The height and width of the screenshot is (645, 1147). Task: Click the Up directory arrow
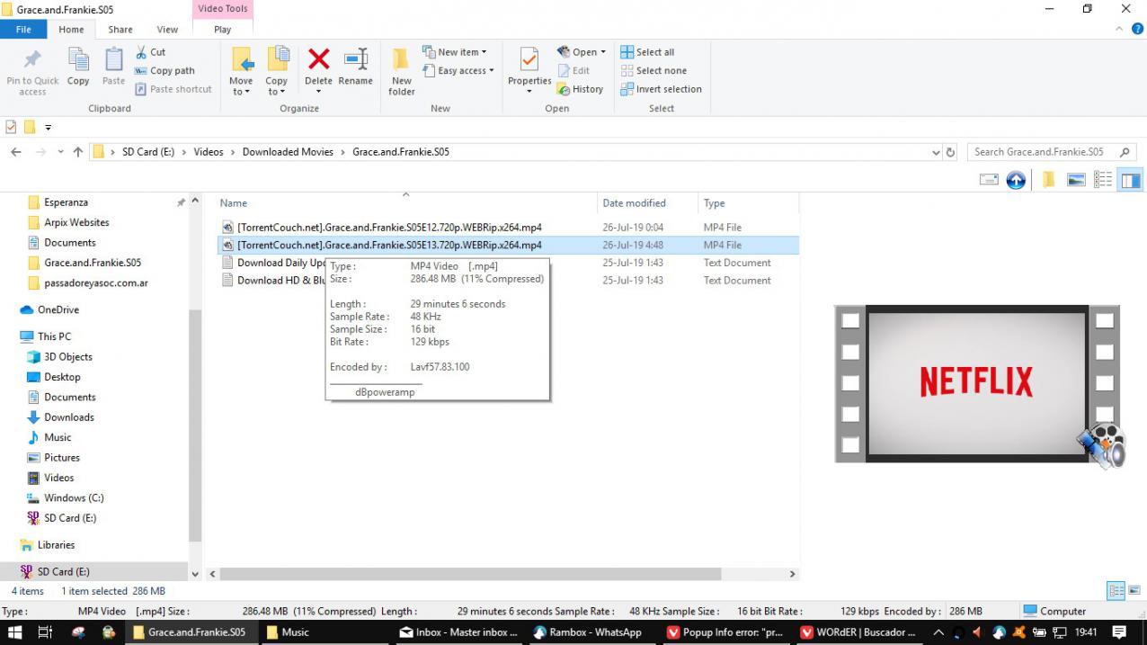(x=78, y=152)
